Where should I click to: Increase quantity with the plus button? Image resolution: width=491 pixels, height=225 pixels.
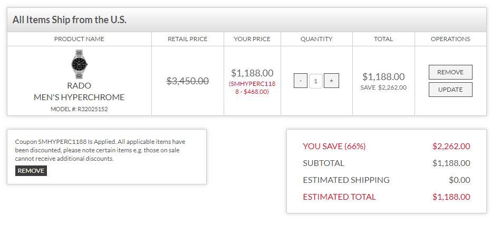tap(331, 81)
